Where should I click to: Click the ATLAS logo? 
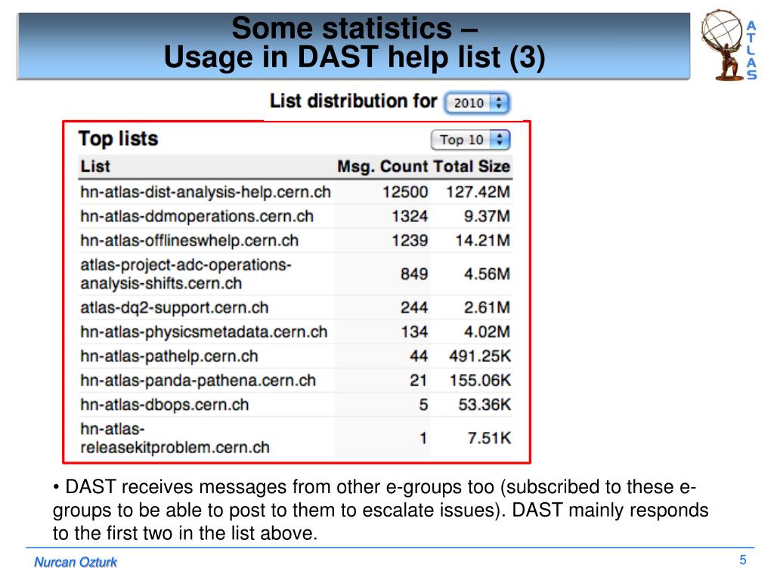729,45
